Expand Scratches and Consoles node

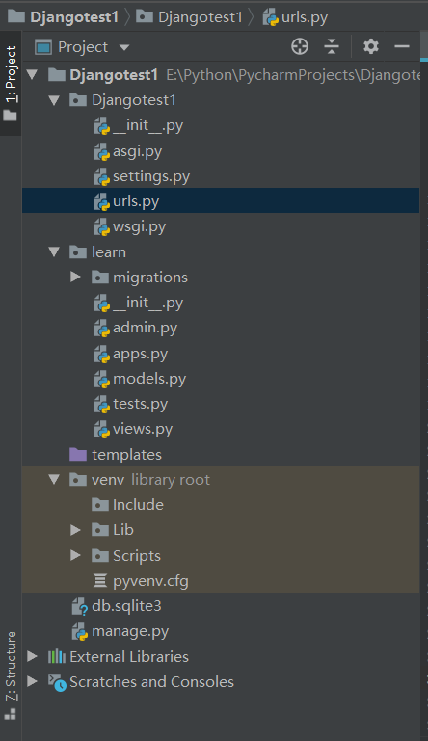(x=32, y=681)
